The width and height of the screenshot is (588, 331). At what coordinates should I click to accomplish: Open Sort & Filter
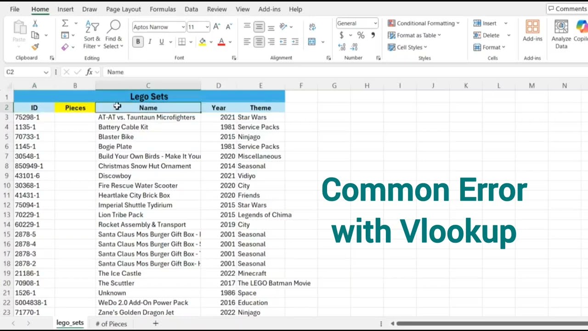(x=92, y=35)
